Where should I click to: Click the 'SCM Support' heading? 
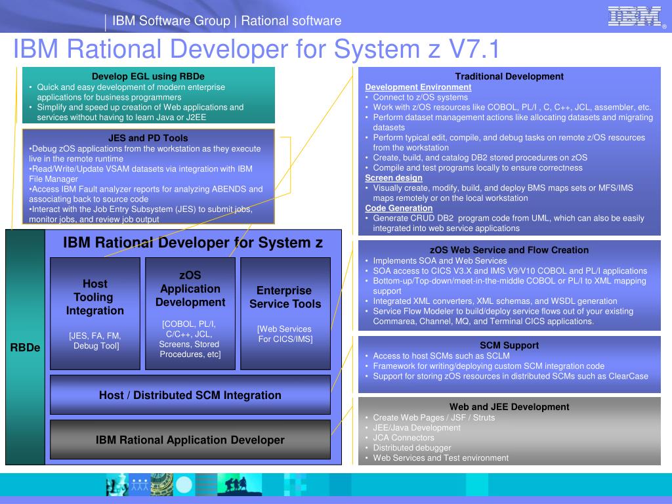point(509,345)
